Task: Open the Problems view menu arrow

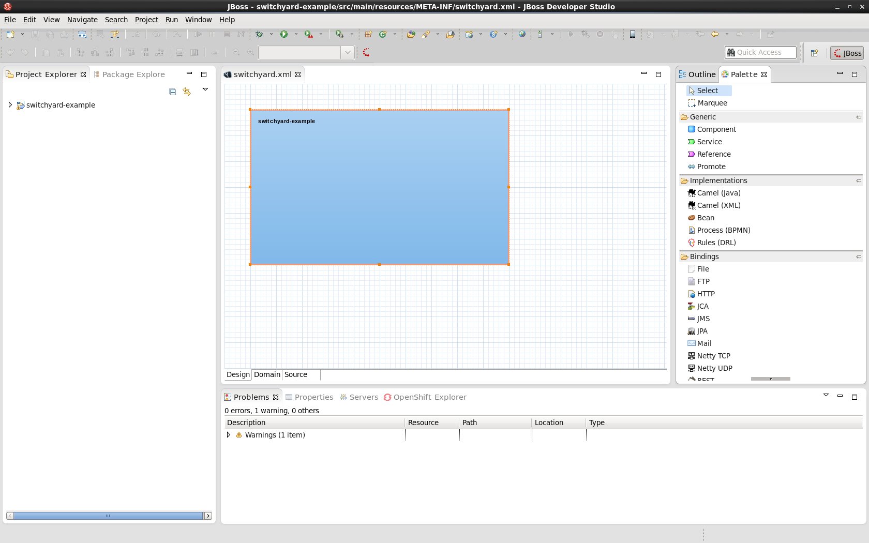Action: (826, 395)
